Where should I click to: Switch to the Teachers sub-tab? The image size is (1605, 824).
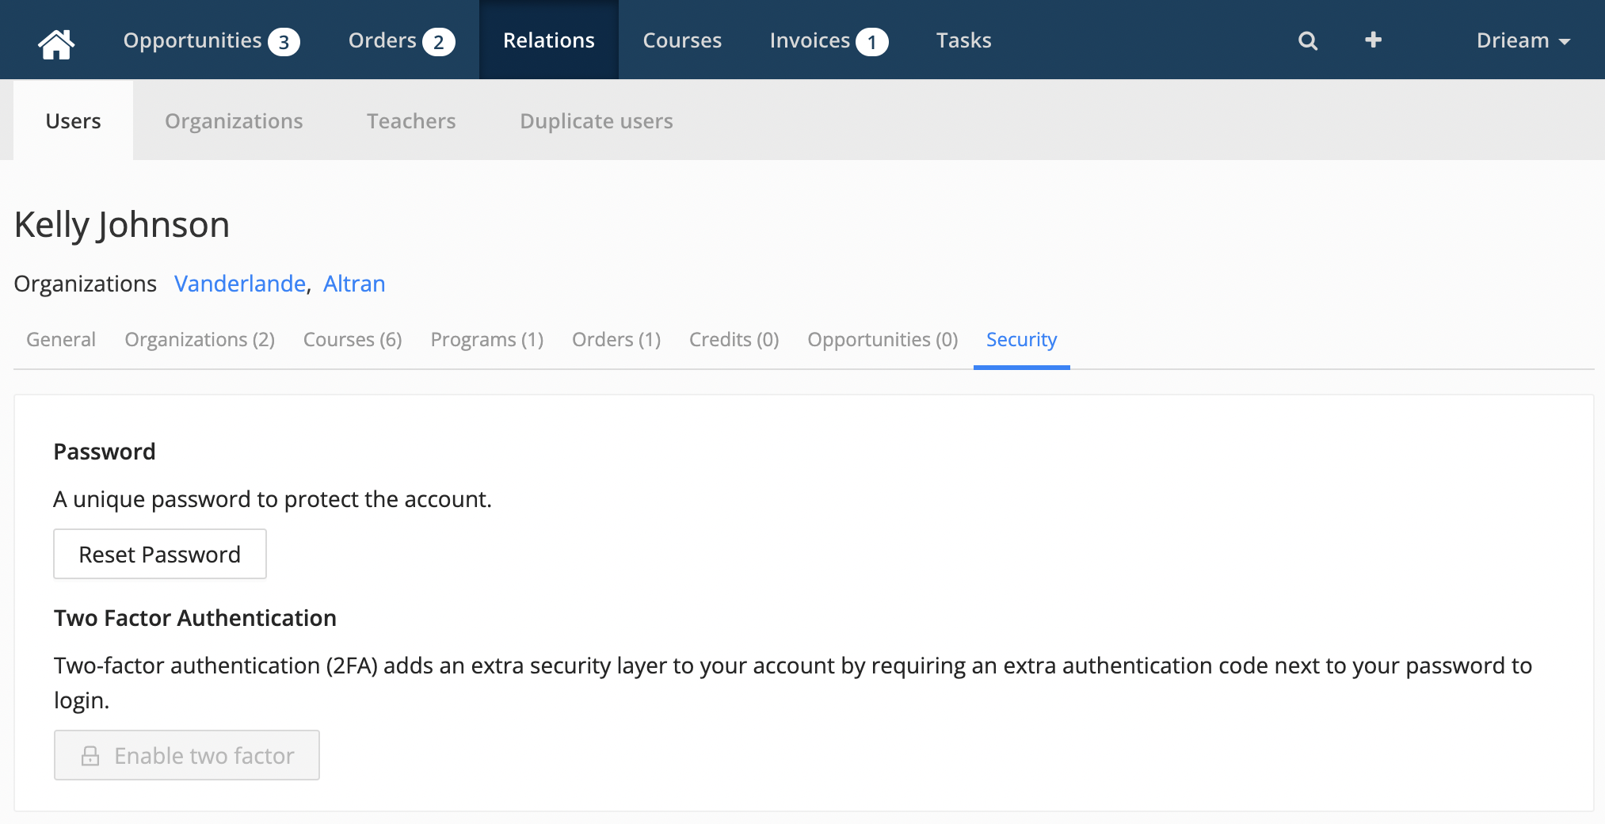(x=411, y=121)
